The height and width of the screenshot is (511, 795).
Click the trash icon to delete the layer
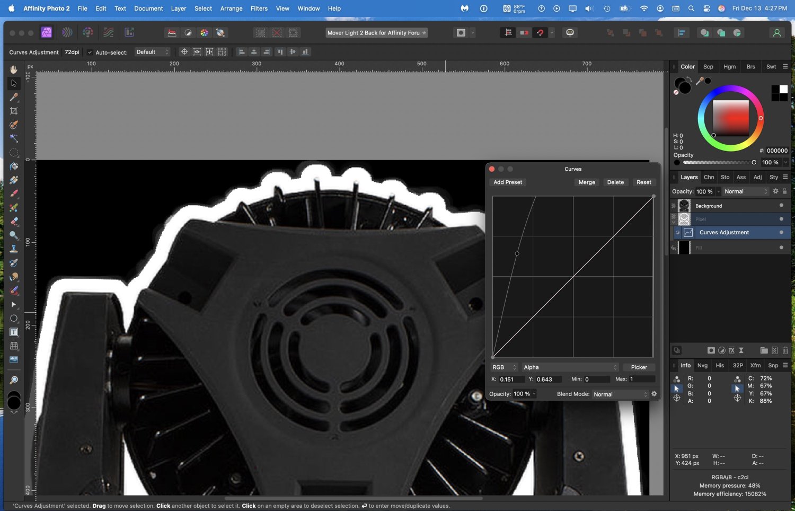click(785, 350)
